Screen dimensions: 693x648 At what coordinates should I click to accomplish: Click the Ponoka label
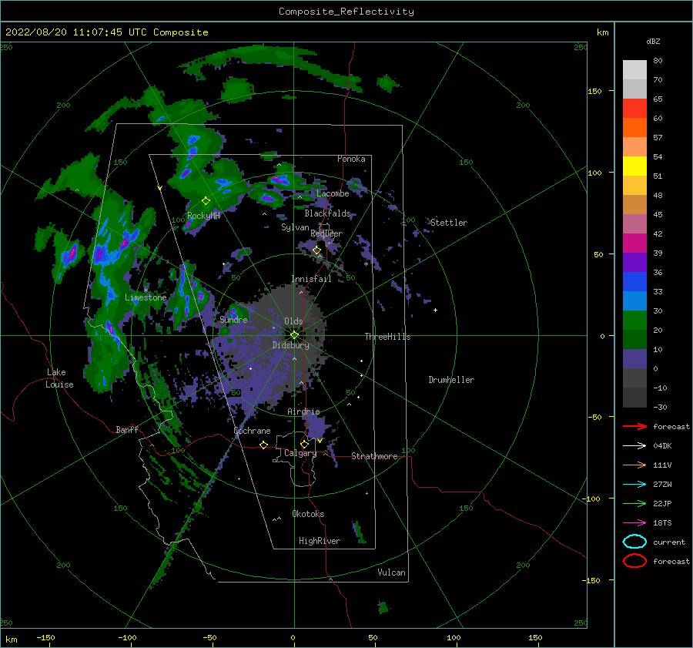[x=351, y=159]
